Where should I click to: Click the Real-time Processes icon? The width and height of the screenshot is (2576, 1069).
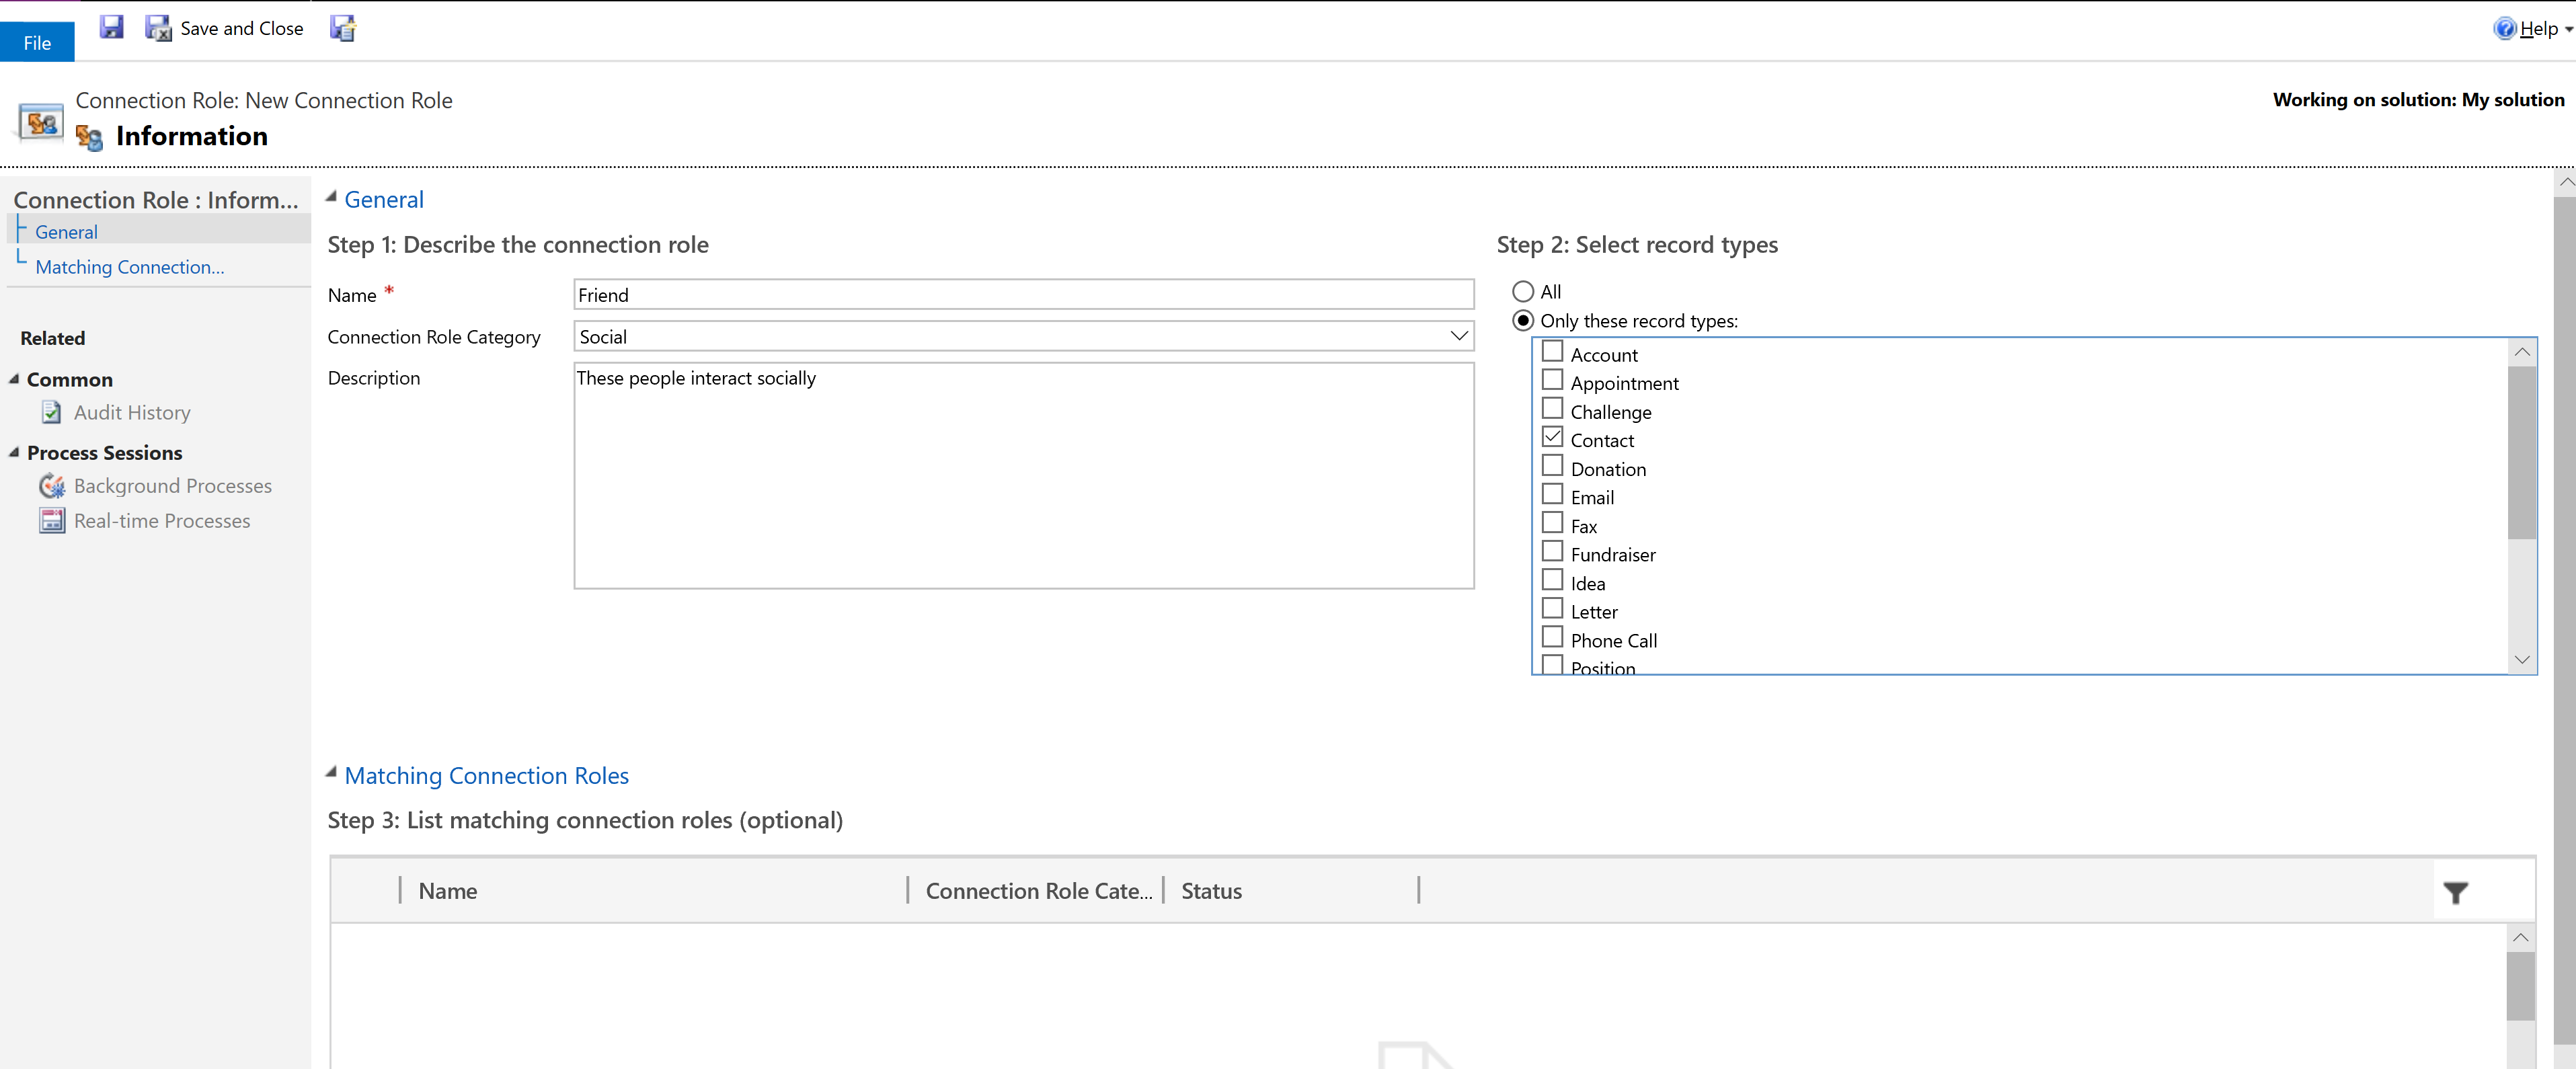coord(51,520)
